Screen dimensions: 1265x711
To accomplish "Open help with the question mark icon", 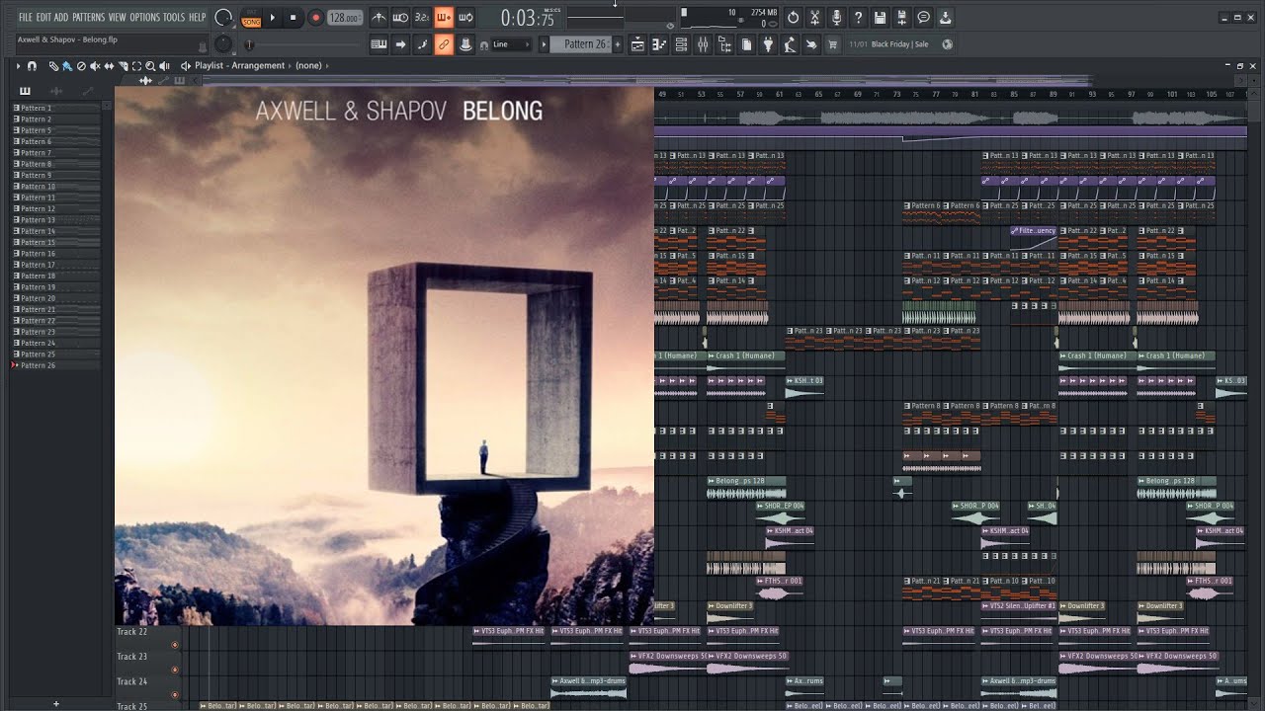I will click(x=858, y=18).
